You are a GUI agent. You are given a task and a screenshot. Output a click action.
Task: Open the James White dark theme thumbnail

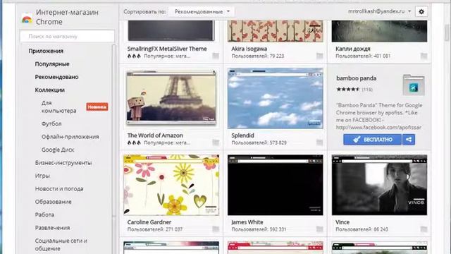276,185
